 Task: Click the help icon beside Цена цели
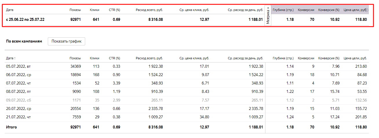coord(367,10)
